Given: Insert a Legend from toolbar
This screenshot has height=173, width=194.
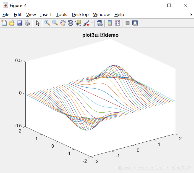Looking at the screenshot, I should [x=117, y=23].
